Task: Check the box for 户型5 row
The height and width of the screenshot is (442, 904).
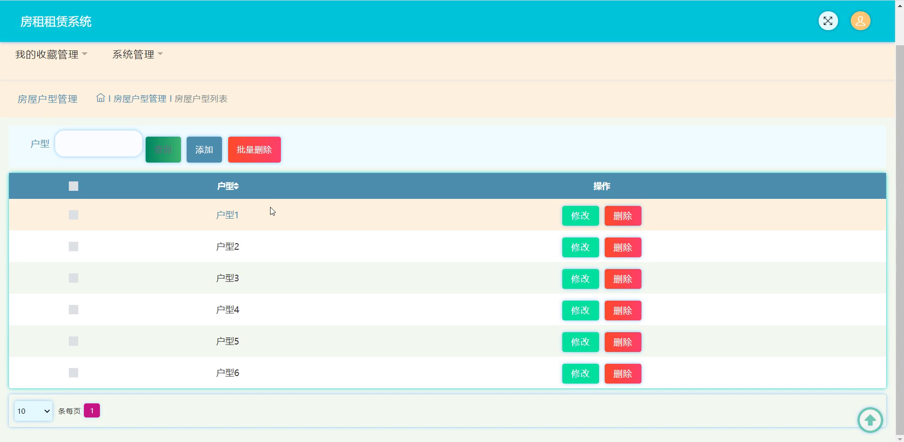Action: 74,341
